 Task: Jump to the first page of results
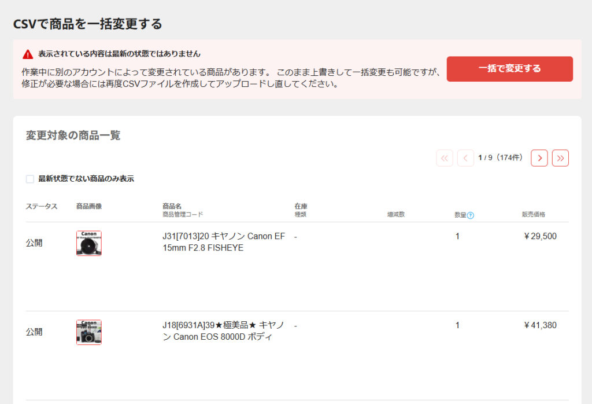coord(445,158)
